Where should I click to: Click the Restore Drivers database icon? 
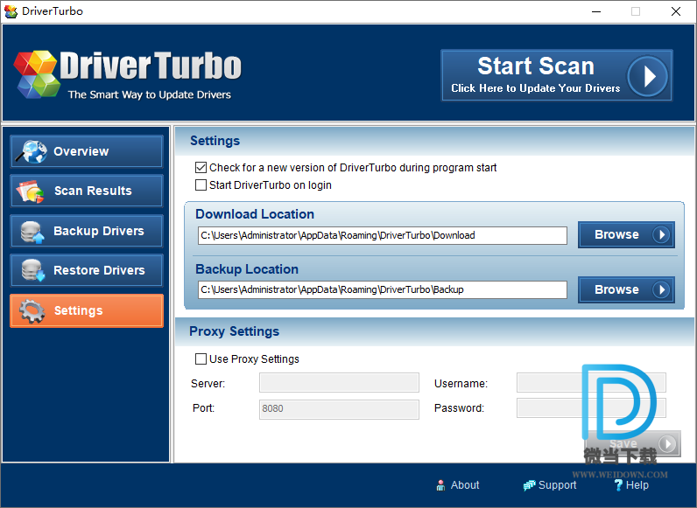click(x=32, y=270)
